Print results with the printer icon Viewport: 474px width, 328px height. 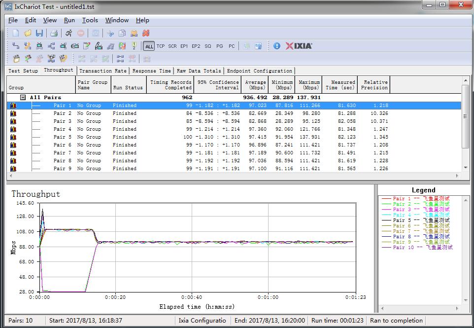point(54,33)
